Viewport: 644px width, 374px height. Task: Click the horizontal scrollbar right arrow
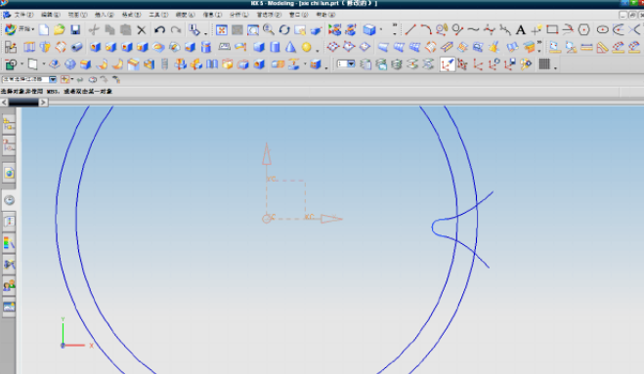tap(43, 103)
